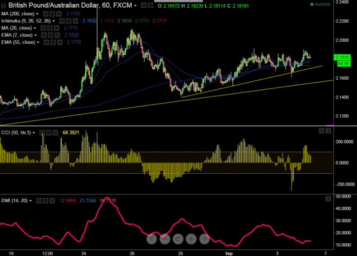Open settings gear for CCI indicator

pos(49,133)
